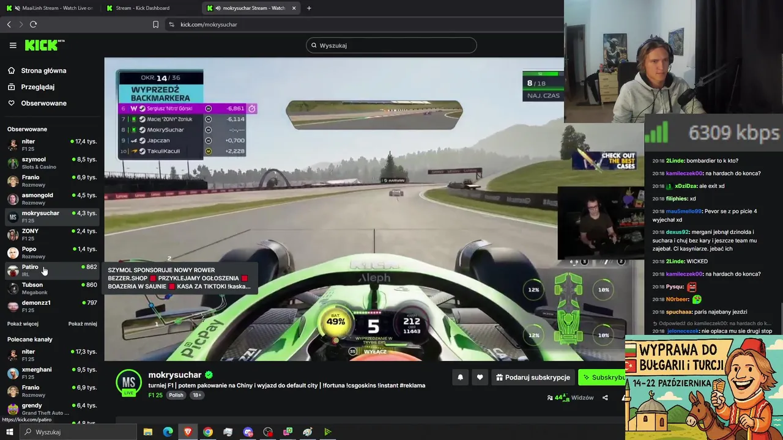Click the Wyszukaj search field on Kick

pyautogui.click(x=391, y=45)
